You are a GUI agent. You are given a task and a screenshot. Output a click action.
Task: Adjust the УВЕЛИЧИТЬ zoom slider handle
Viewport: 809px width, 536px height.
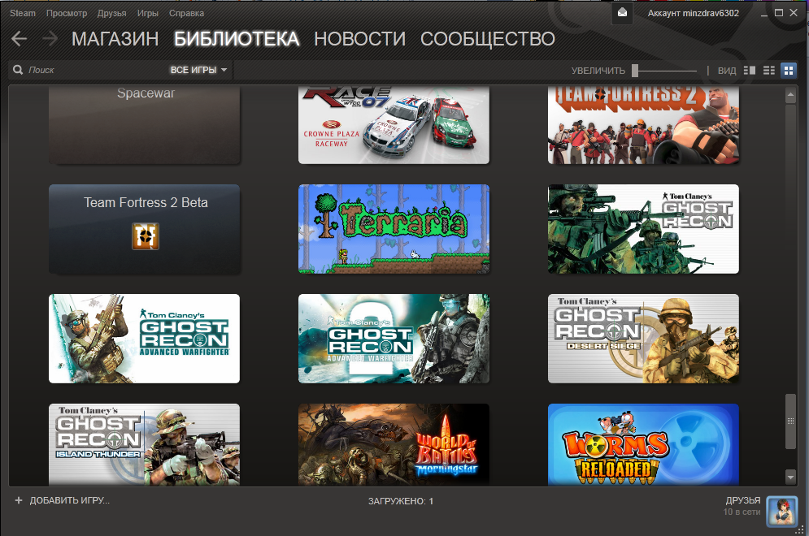[635, 70]
